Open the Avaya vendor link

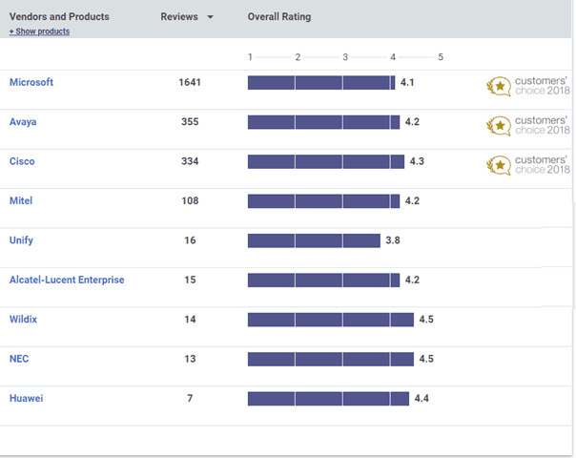point(23,122)
